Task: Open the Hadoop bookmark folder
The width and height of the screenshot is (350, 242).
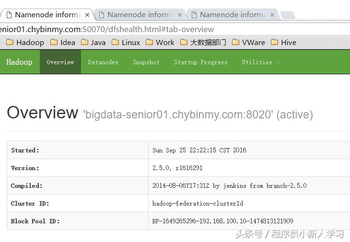Action: click(25, 42)
